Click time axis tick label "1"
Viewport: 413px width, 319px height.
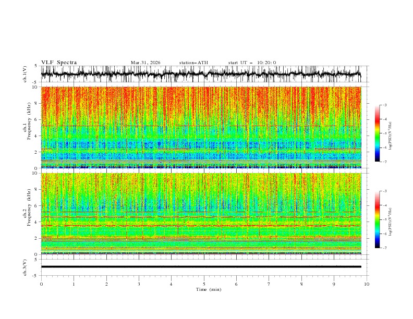74,284
